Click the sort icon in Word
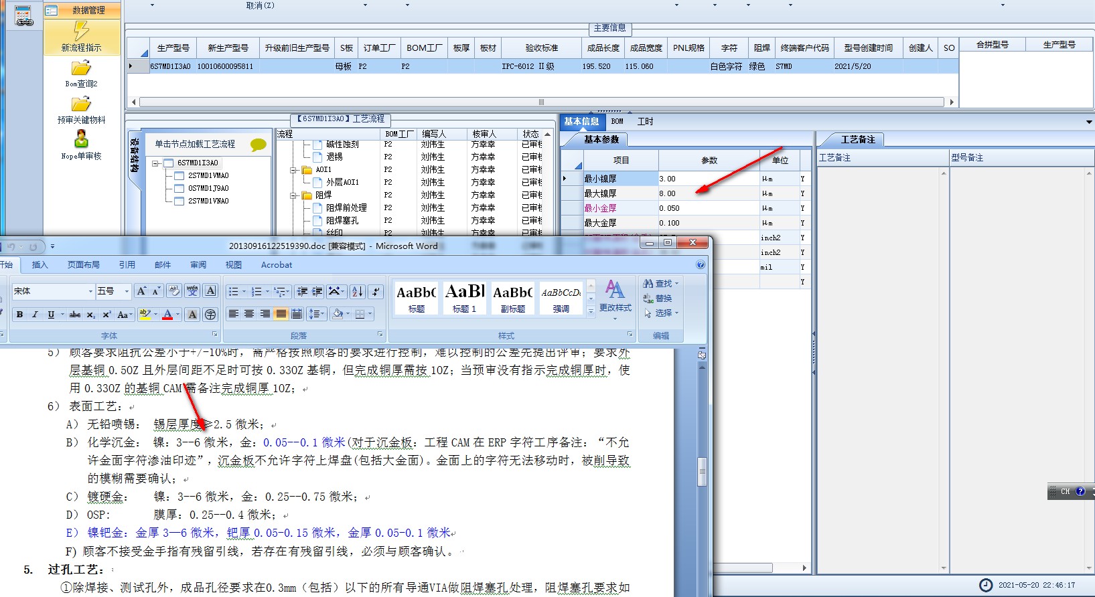 coord(358,291)
